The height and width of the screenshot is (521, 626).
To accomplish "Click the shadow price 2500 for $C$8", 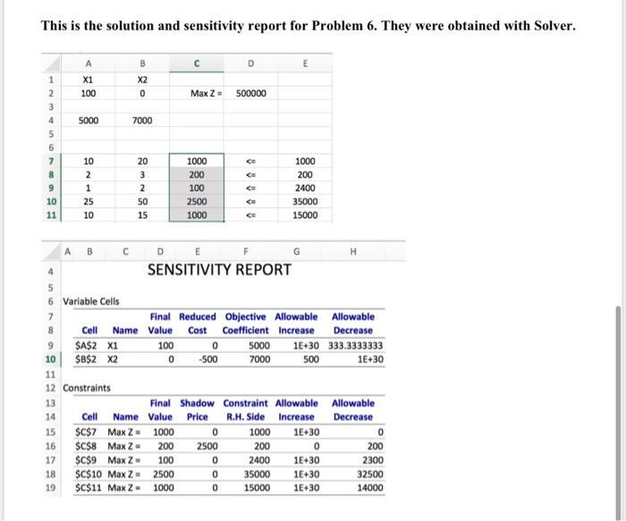I will click(207, 446).
